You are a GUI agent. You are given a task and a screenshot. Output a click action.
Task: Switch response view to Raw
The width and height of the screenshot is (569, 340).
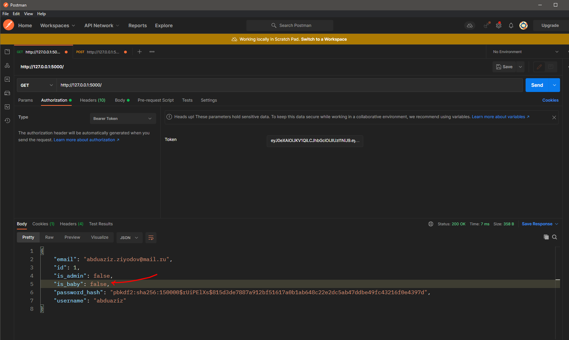click(49, 237)
